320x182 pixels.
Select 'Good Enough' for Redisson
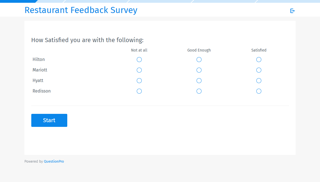point(199,91)
